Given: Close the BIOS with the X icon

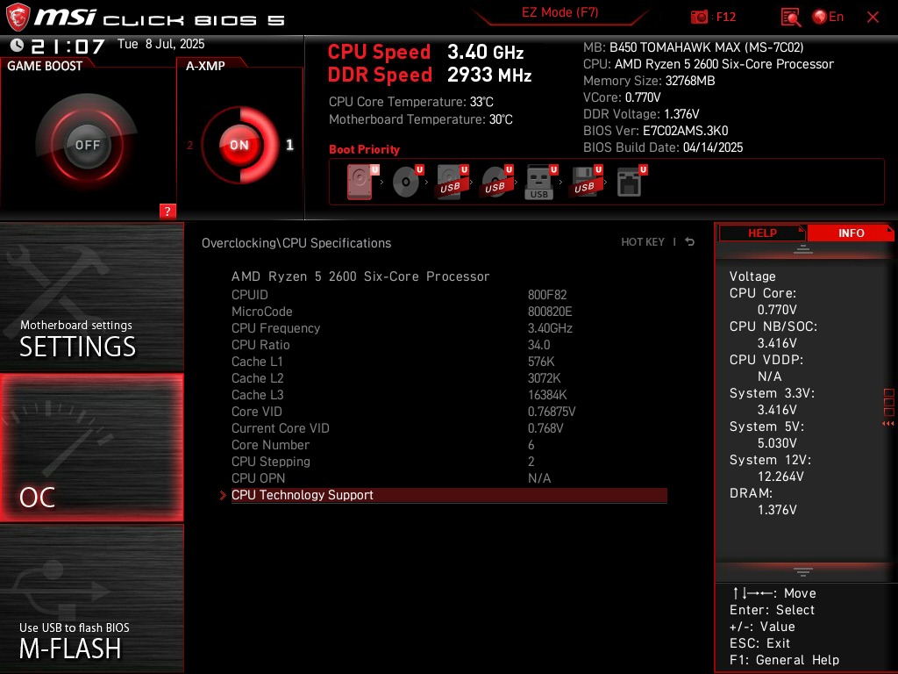Looking at the screenshot, I should tap(873, 18).
